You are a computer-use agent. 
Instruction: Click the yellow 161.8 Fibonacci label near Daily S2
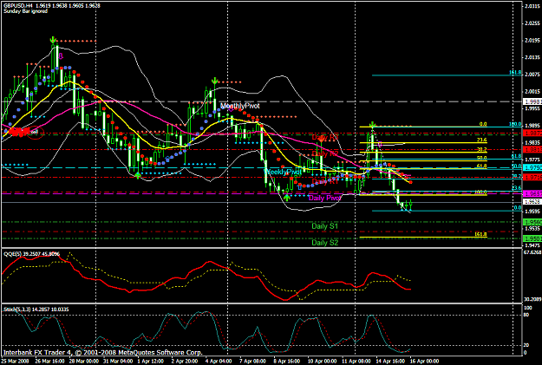[480, 234]
